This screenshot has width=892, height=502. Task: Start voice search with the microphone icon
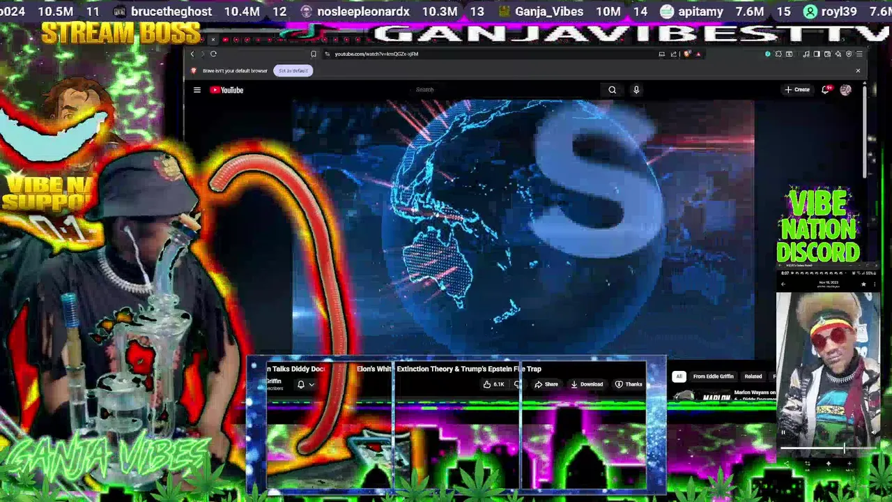click(x=636, y=90)
